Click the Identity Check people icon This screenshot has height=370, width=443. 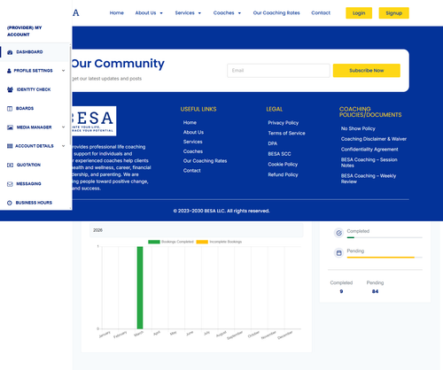[x=10, y=89]
